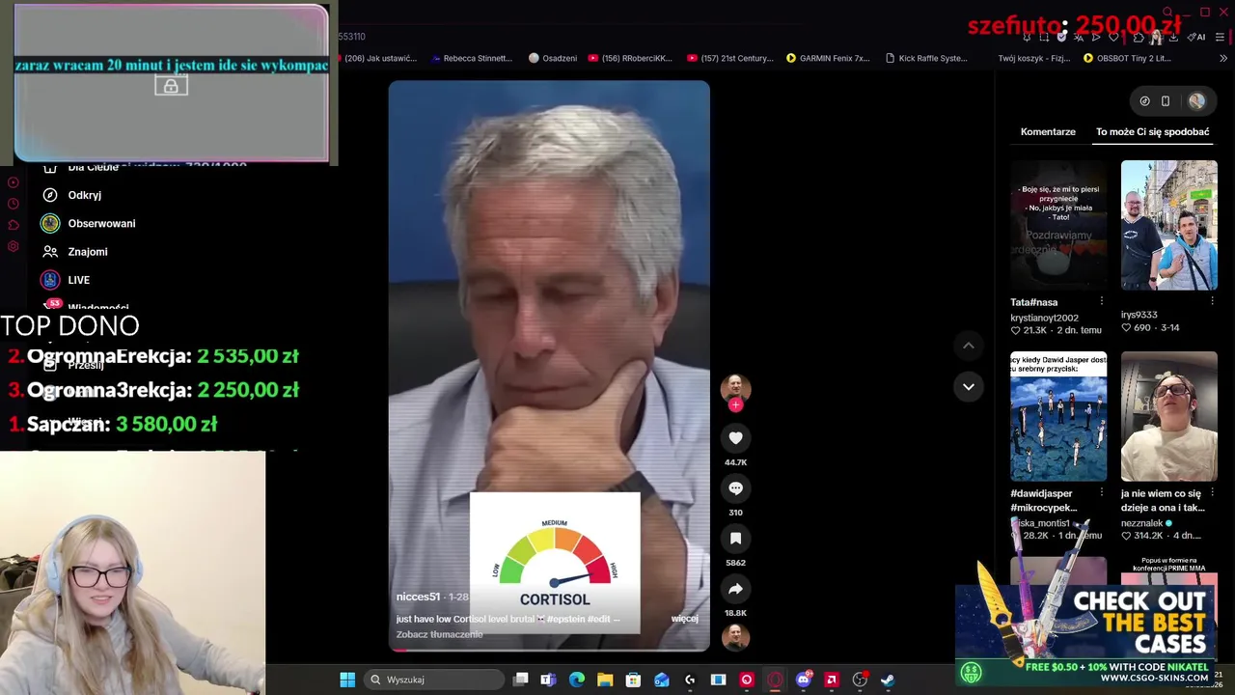The height and width of the screenshot is (695, 1235).
Task: Open options menu for nezznalek video
Action: coord(1213,492)
